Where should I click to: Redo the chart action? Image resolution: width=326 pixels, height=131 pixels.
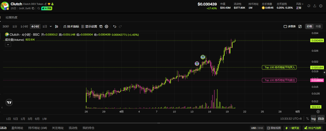tap(120, 27)
